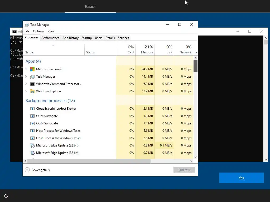Select the COM Surrogate 1.3 MB row
This screenshot has height=202, width=270.
(x=108, y=116)
